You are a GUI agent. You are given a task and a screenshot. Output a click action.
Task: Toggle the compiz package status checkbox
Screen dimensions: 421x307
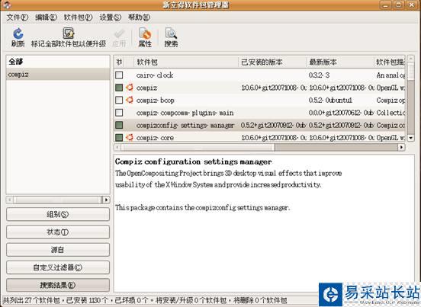click(119, 88)
